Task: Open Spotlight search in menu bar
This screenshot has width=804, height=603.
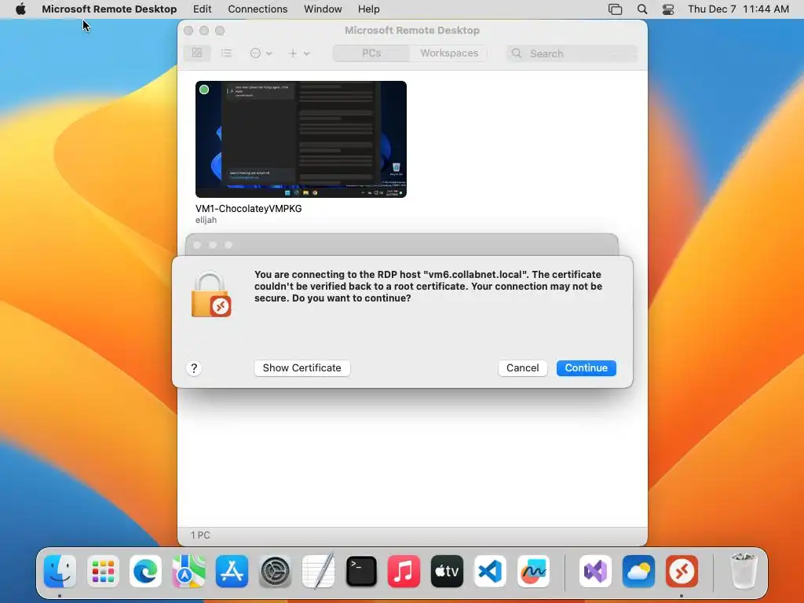Action: [x=642, y=9]
